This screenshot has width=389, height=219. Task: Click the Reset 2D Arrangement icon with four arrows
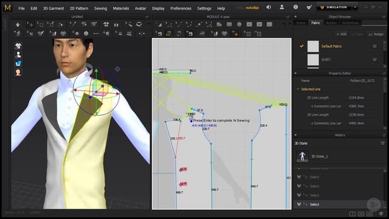pyautogui.click(x=106, y=24)
